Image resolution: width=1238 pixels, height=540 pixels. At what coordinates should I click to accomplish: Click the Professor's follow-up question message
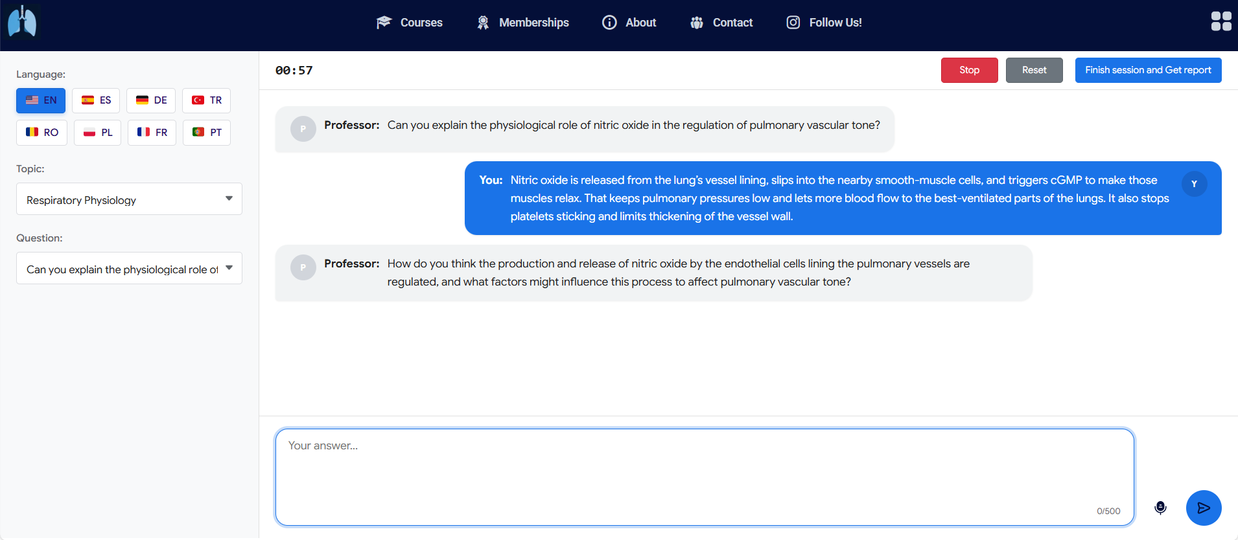click(653, 273)
